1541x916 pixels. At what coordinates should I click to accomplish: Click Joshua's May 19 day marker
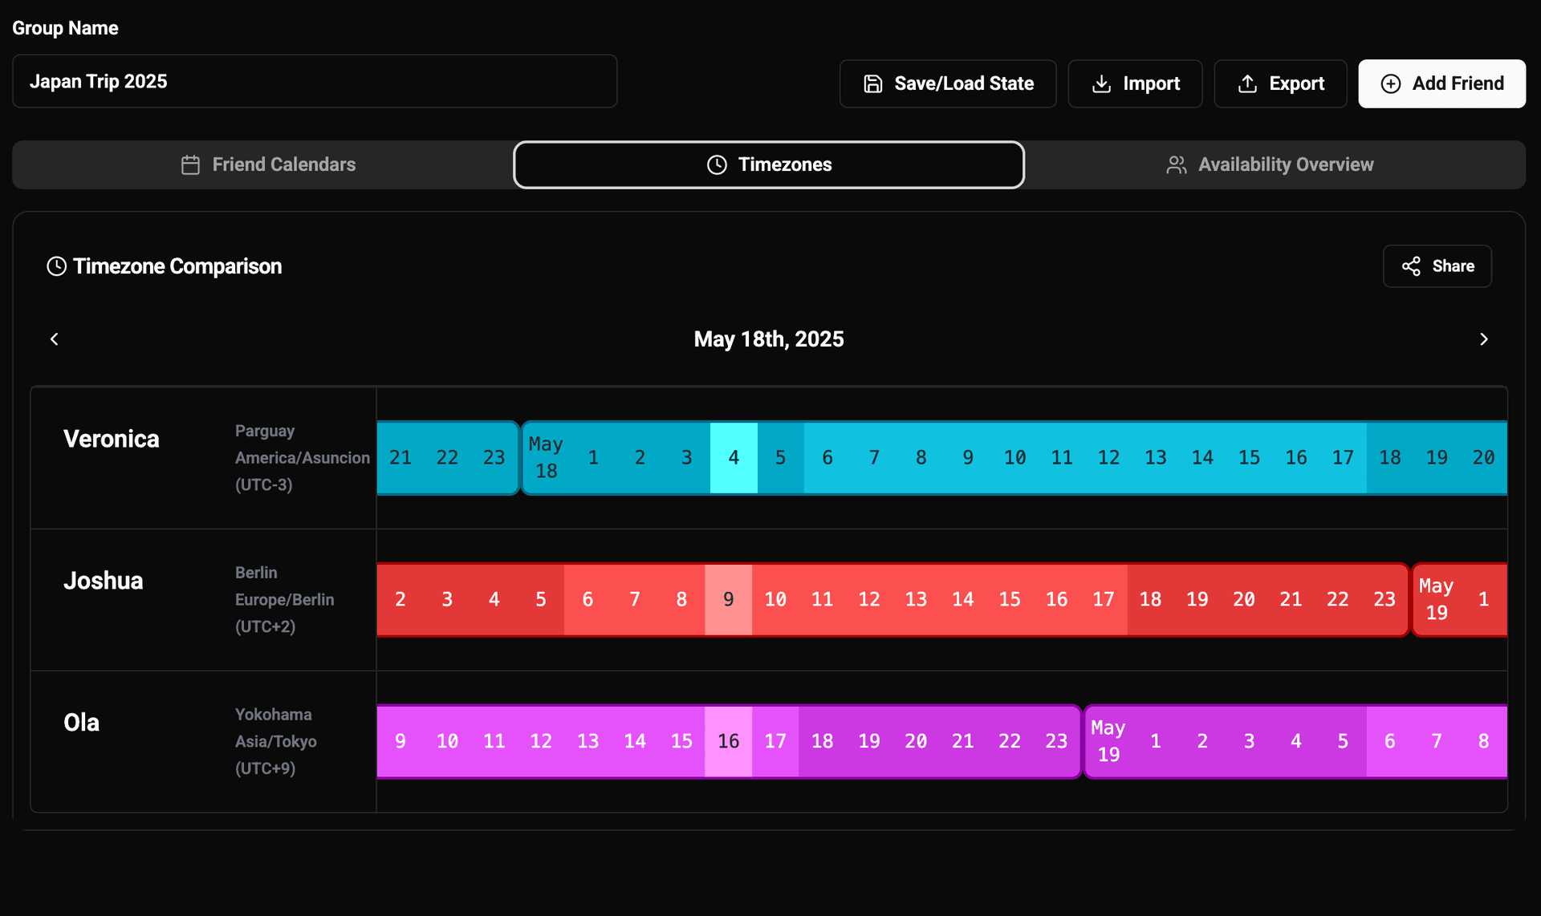(x=1436, y=599)
